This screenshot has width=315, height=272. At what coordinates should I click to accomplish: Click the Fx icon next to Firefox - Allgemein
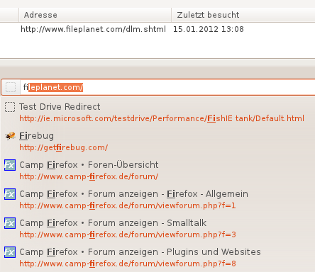tap(10, 194)
